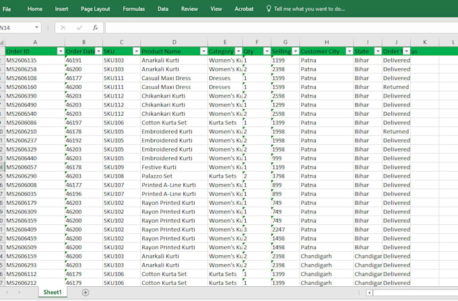Select the 3798 selling price cell
The image size is (458, 301).
[x=286, y=176]
